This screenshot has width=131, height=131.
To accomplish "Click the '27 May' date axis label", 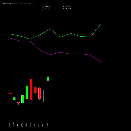I will pos(18,125).
